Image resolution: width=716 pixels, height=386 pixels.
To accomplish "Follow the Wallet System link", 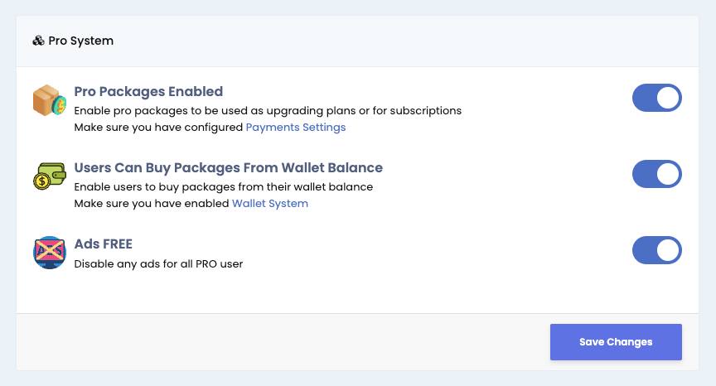I will [x=270, y=204].
